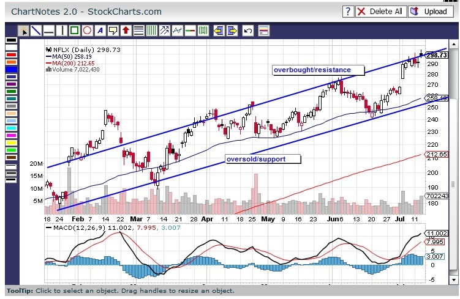
Task: Select the red ellipse shape tool
Action: pyautogui.click(x=87, y=31)
